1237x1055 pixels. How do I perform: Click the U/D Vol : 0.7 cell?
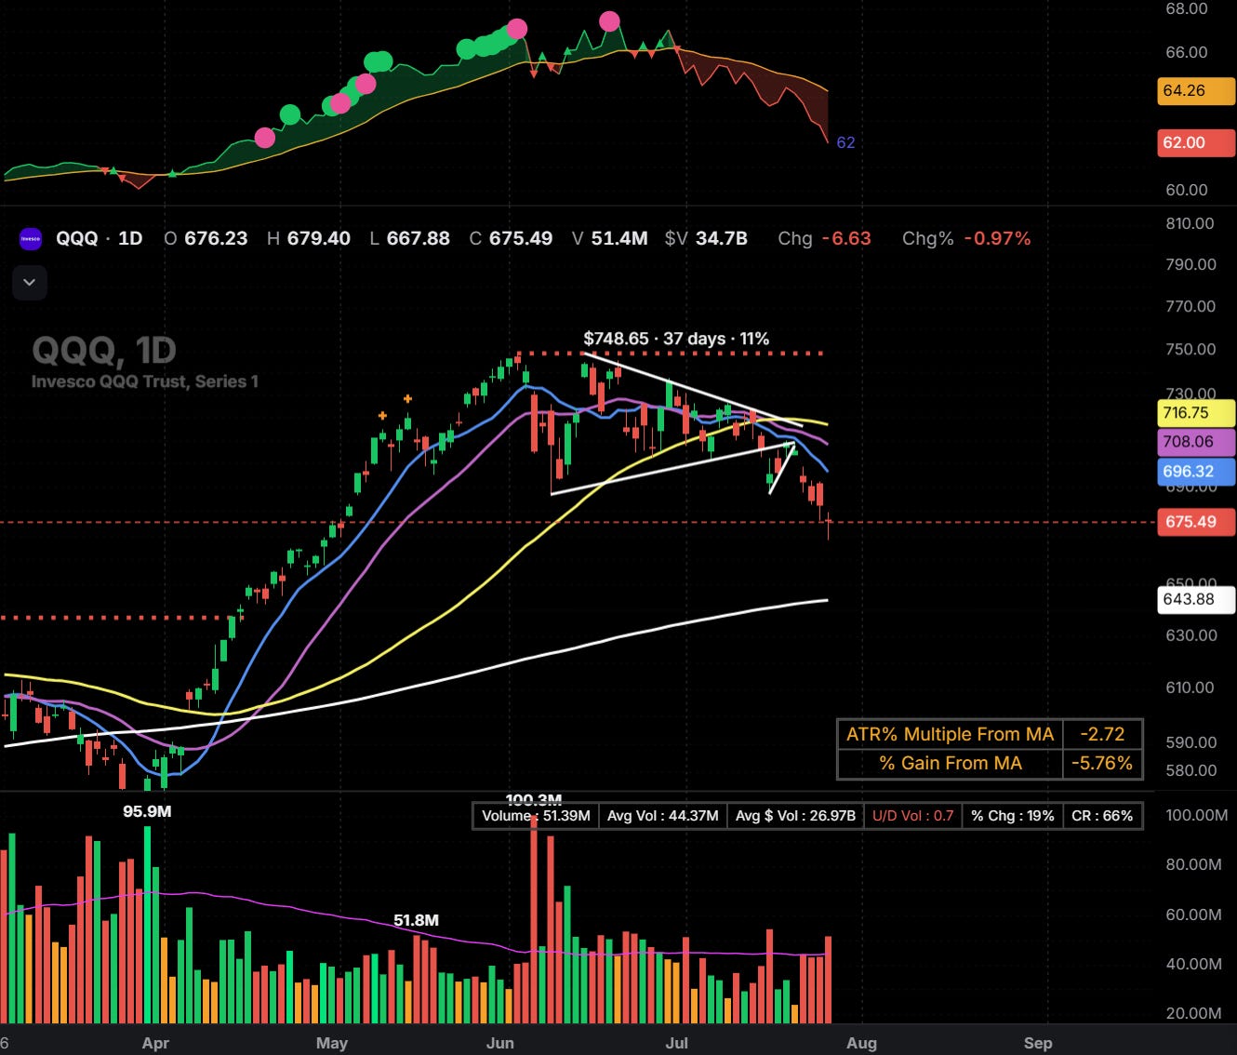tap(913, 816)
